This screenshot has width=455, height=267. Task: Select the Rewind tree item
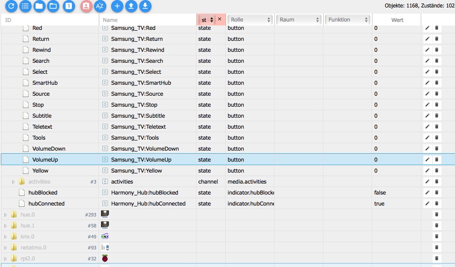pos(41,50)
